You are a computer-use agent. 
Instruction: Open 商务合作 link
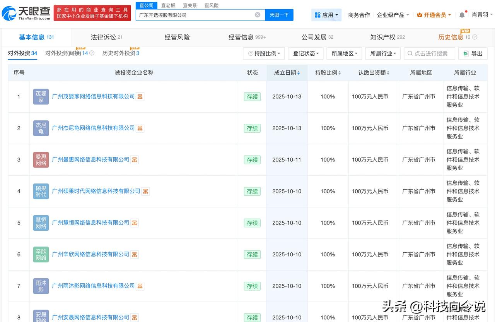359,15
